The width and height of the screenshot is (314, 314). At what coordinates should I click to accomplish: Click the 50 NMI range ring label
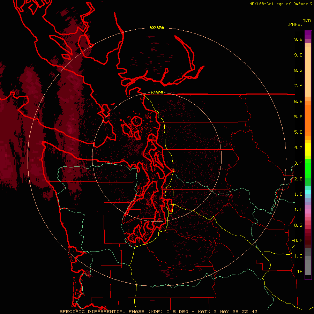pos(157,92)
